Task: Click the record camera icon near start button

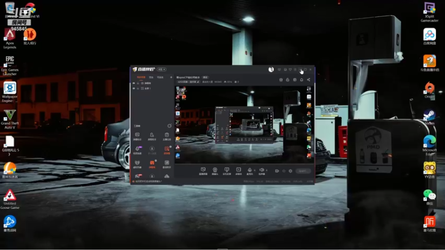Action: pos(277,171)
